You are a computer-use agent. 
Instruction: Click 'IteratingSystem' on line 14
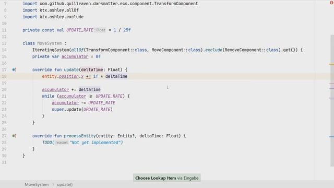(51, 50)
